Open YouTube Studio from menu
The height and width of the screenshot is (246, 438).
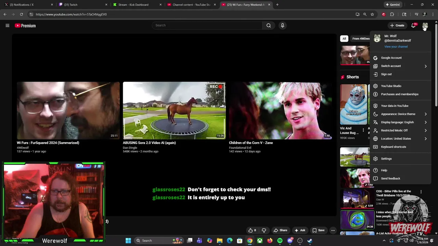[400, 86]
